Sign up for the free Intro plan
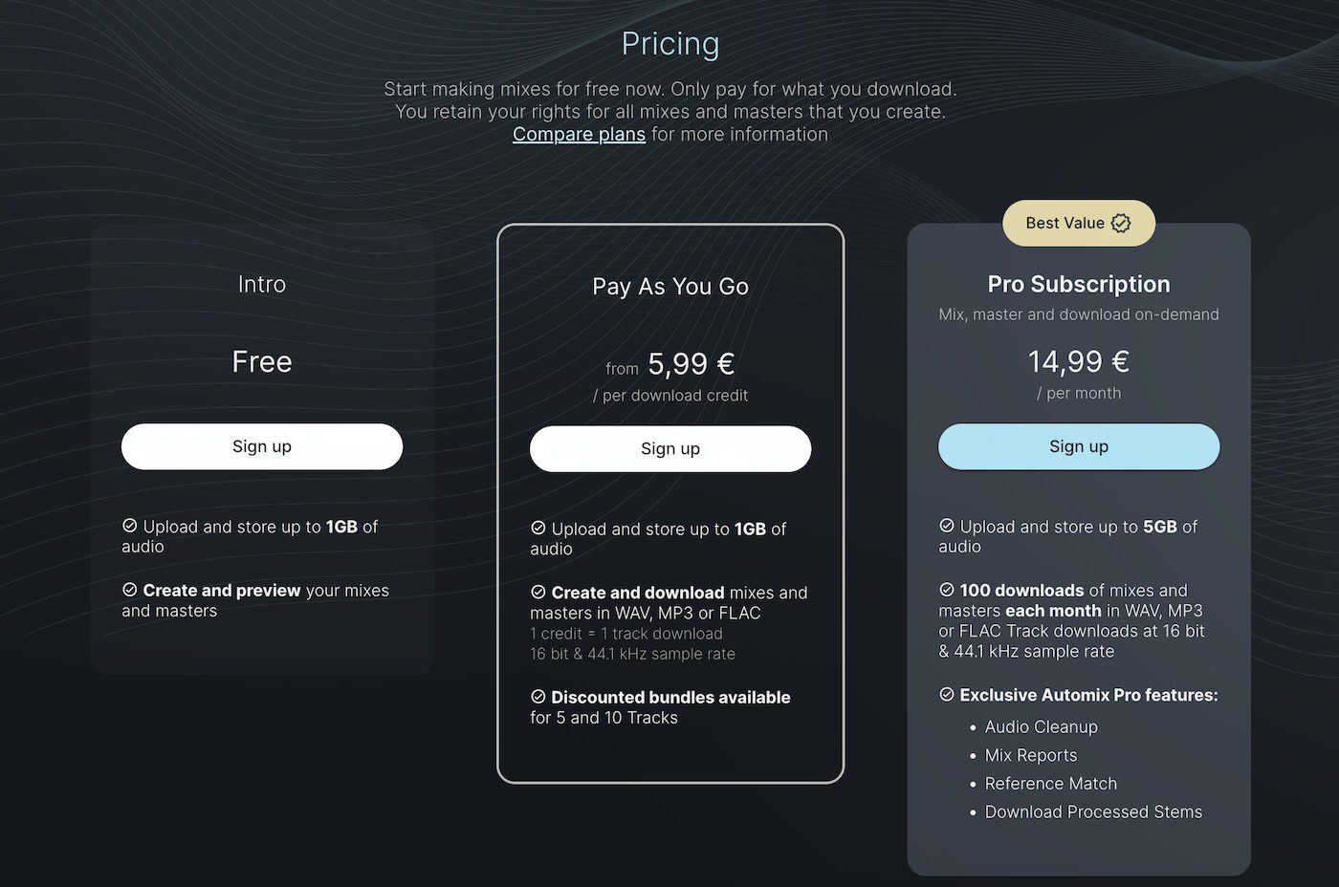Image resolution: width=1339 pixels, height=887 pixels. (x=262, y=446)
